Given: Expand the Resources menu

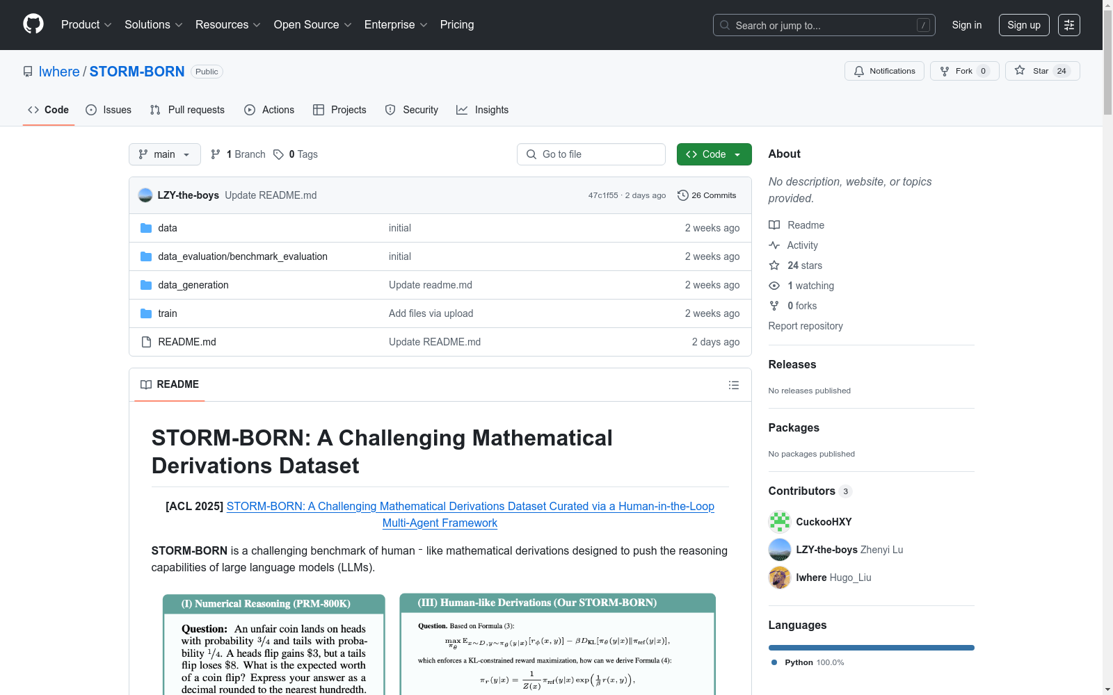Looking at the screenshot, I should point(228,25).
